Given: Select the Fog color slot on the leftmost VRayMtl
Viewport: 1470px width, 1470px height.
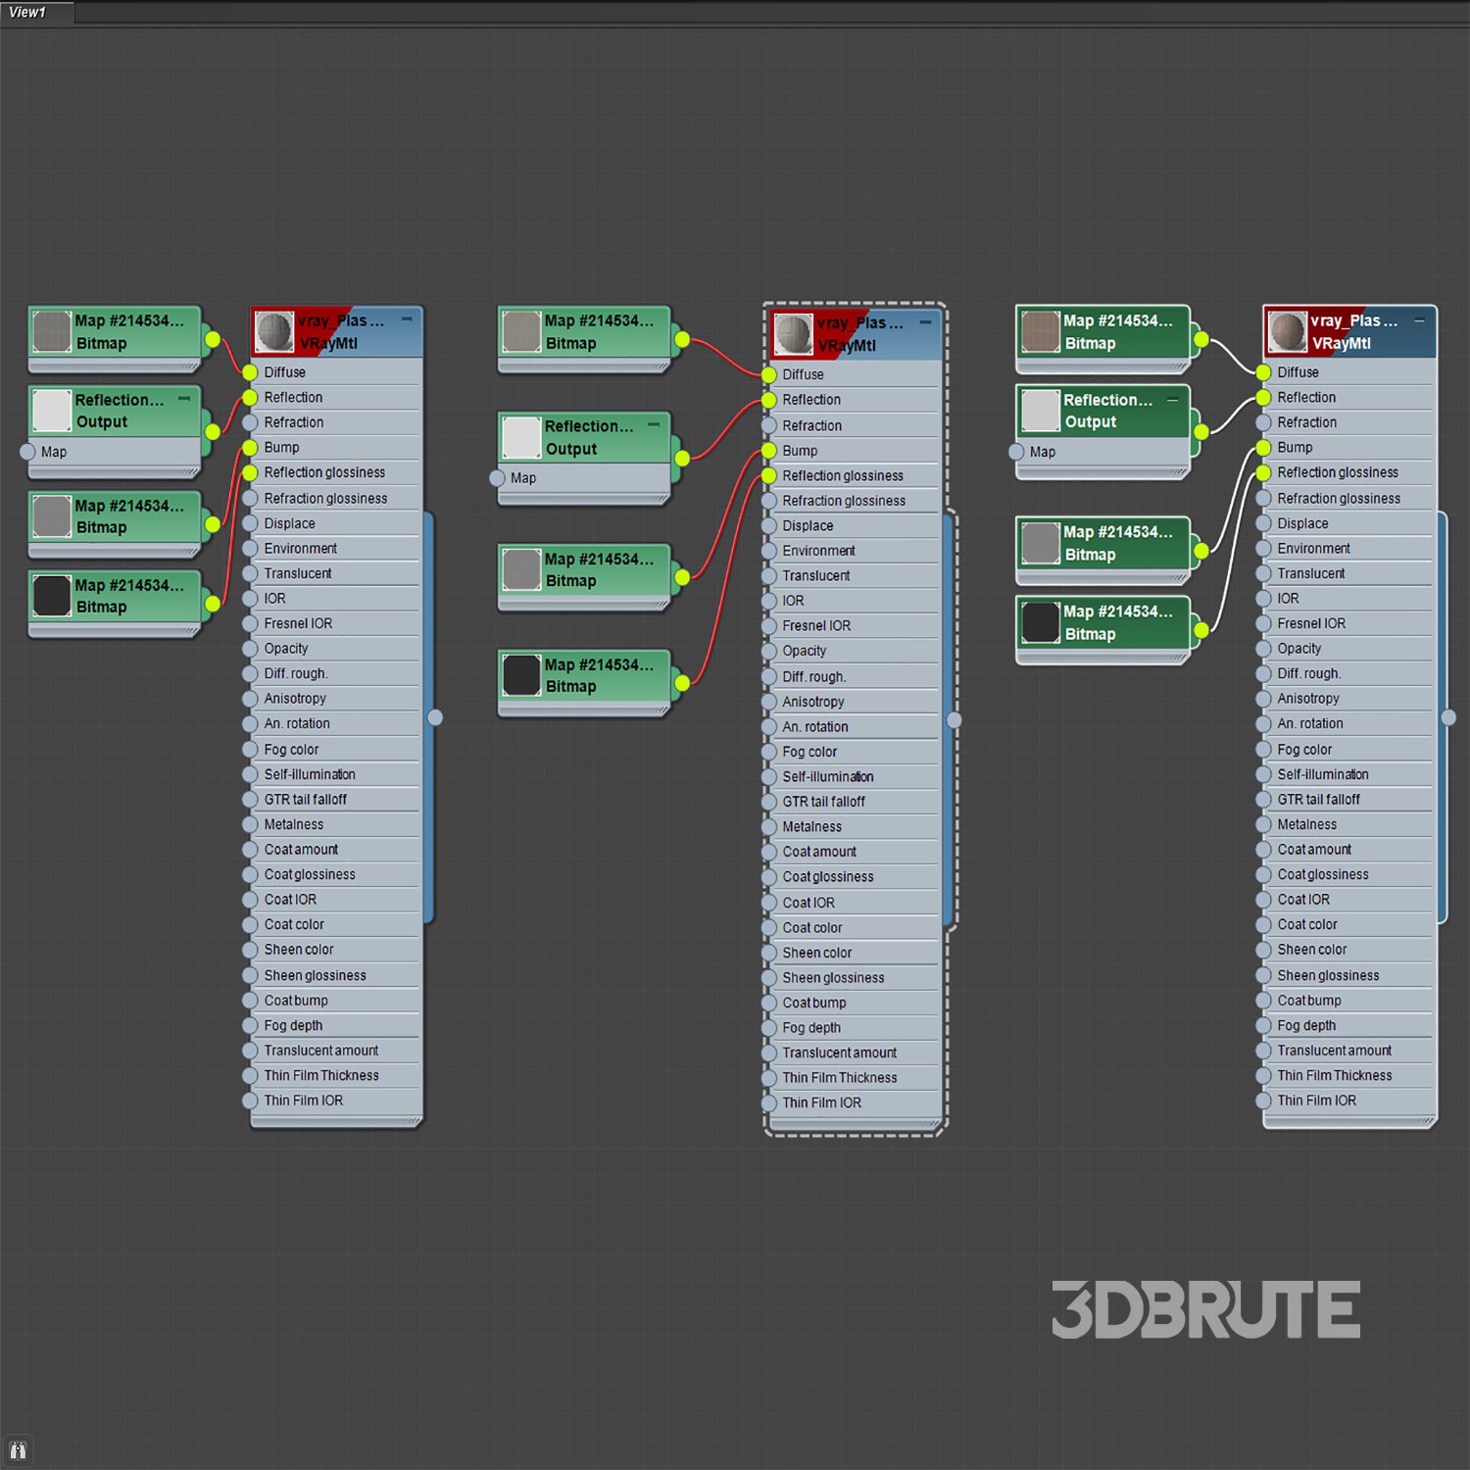Looking at the screenshot, I should [291, 750].
